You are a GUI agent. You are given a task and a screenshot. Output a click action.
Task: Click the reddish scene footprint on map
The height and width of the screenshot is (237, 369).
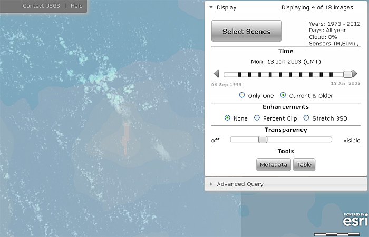pyautogui.click(x=125, y=138)
